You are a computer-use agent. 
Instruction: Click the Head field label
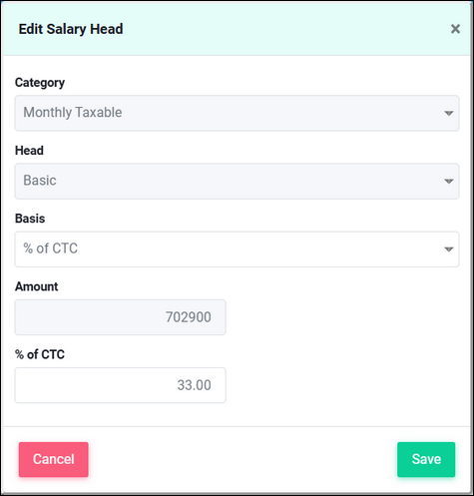[x=29, y=151]
